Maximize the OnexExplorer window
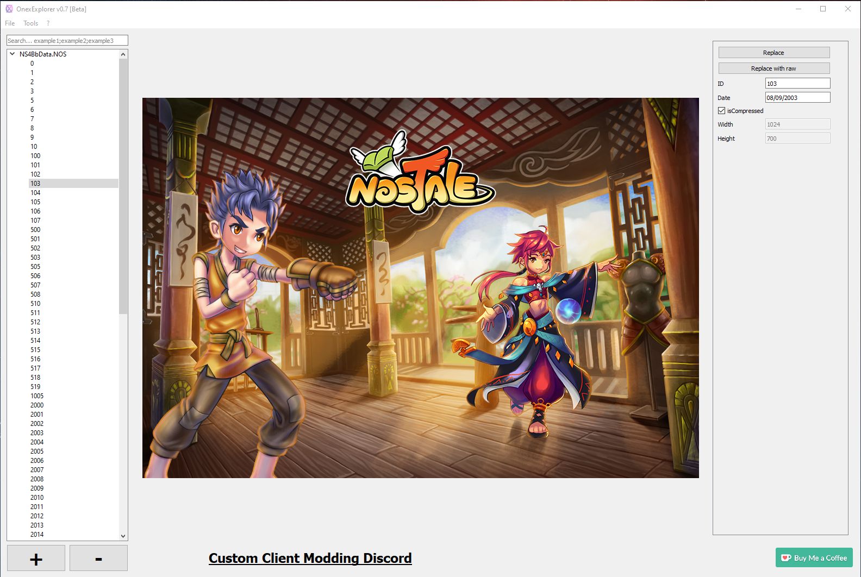861x577 pixels. click(x=823, y=9)
